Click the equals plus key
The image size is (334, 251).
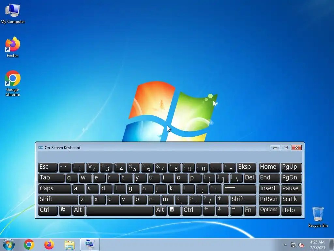229,168
